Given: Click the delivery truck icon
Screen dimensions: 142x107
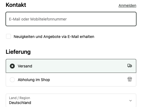Looking at the screenshot, I should pyautogui.click(x=130, y=66).
